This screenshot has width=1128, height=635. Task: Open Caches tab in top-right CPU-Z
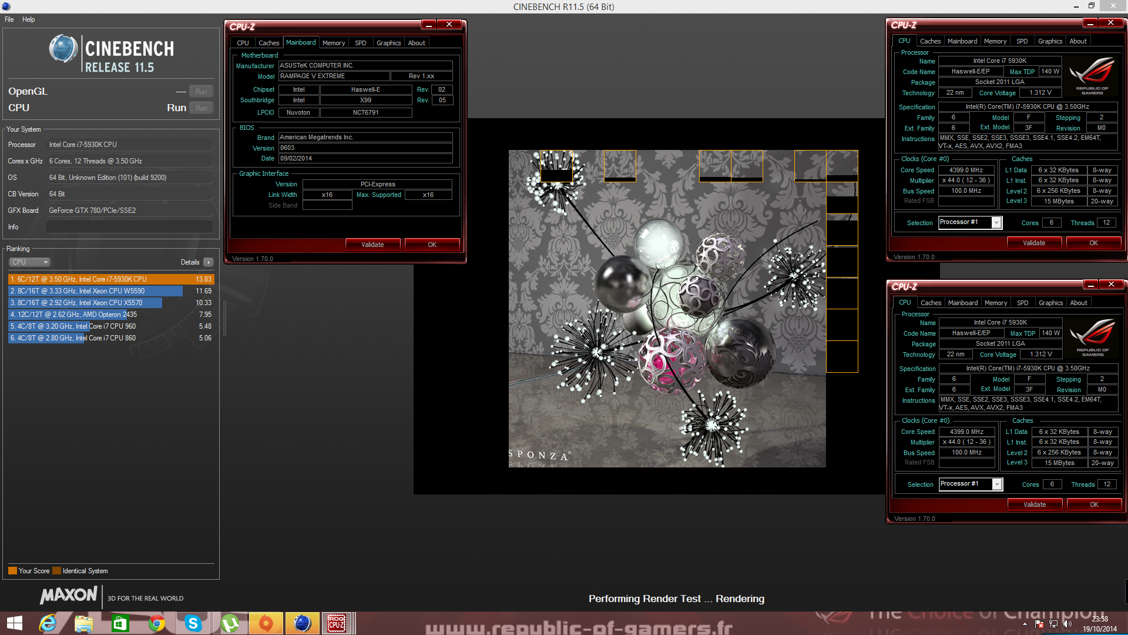click(930, 41)
